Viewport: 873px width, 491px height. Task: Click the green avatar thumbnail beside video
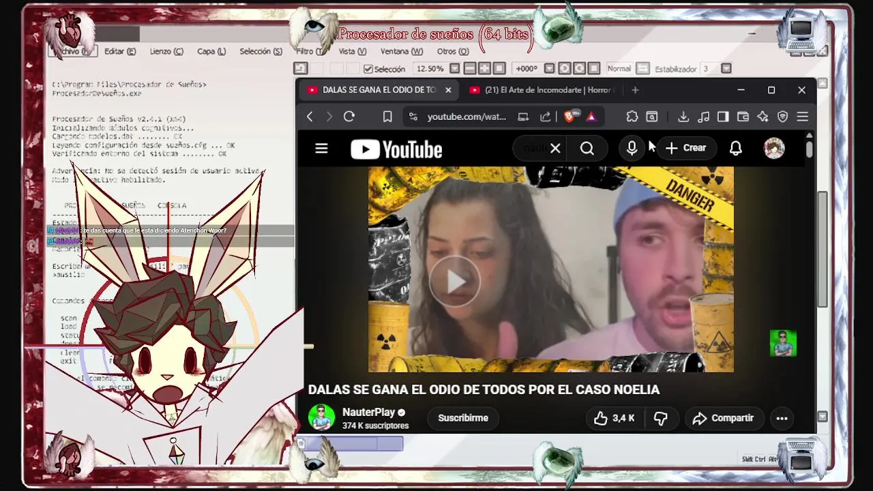[783, 343]
